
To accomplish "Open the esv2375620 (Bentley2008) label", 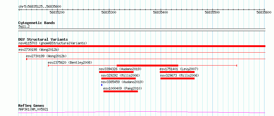I will tap(70, 62).
